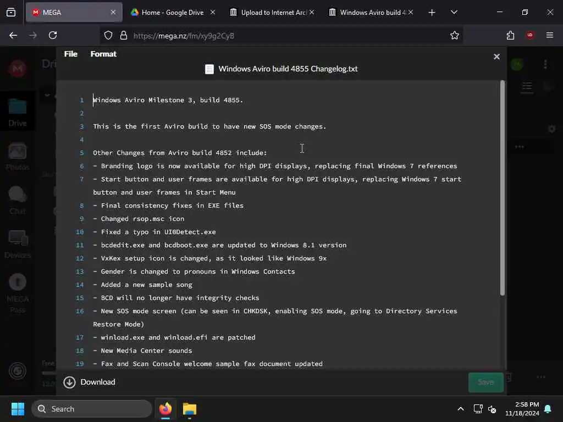Open the Firefox hamburger menu

coord(549,35)
